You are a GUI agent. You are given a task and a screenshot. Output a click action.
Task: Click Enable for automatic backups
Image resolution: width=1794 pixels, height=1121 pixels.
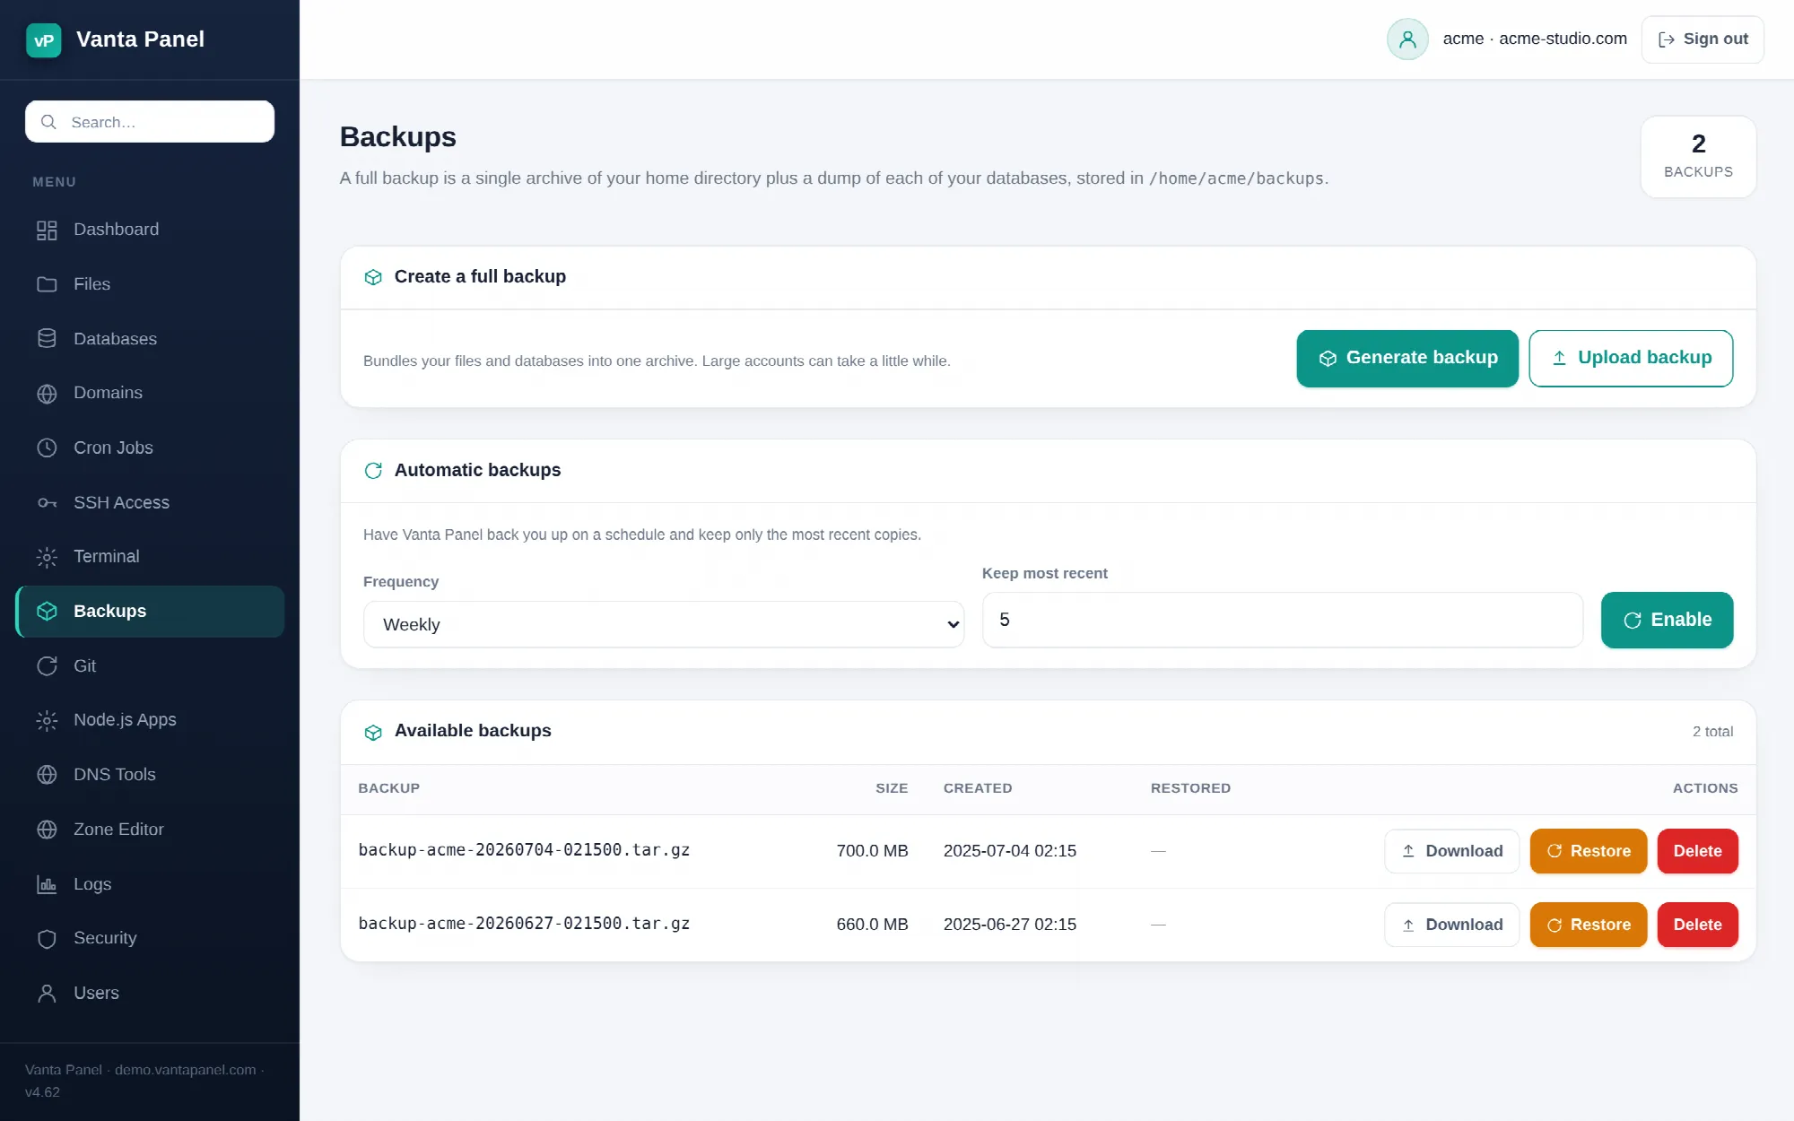(x=1667, y=620)
